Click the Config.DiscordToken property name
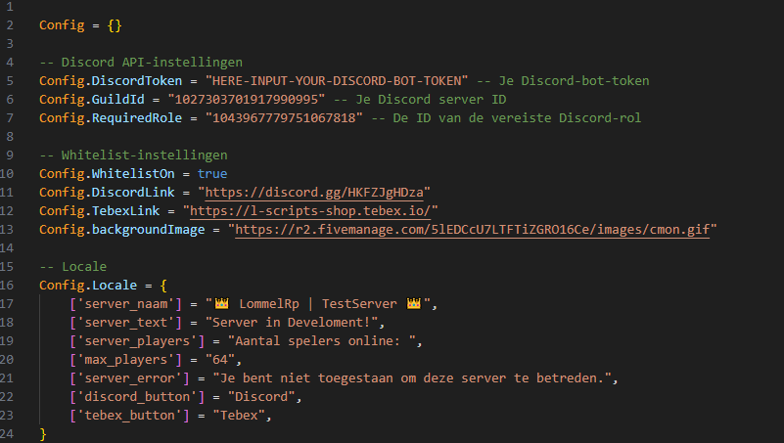This screenshot has height=443, width=784. point(111,81)
